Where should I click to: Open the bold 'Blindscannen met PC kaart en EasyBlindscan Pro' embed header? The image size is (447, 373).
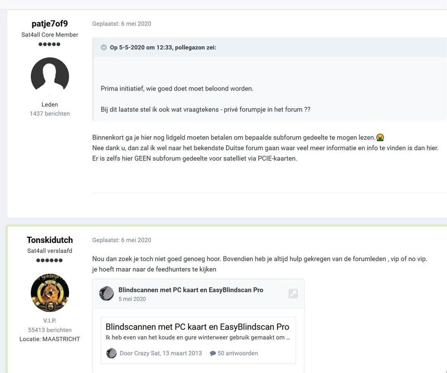191,290
